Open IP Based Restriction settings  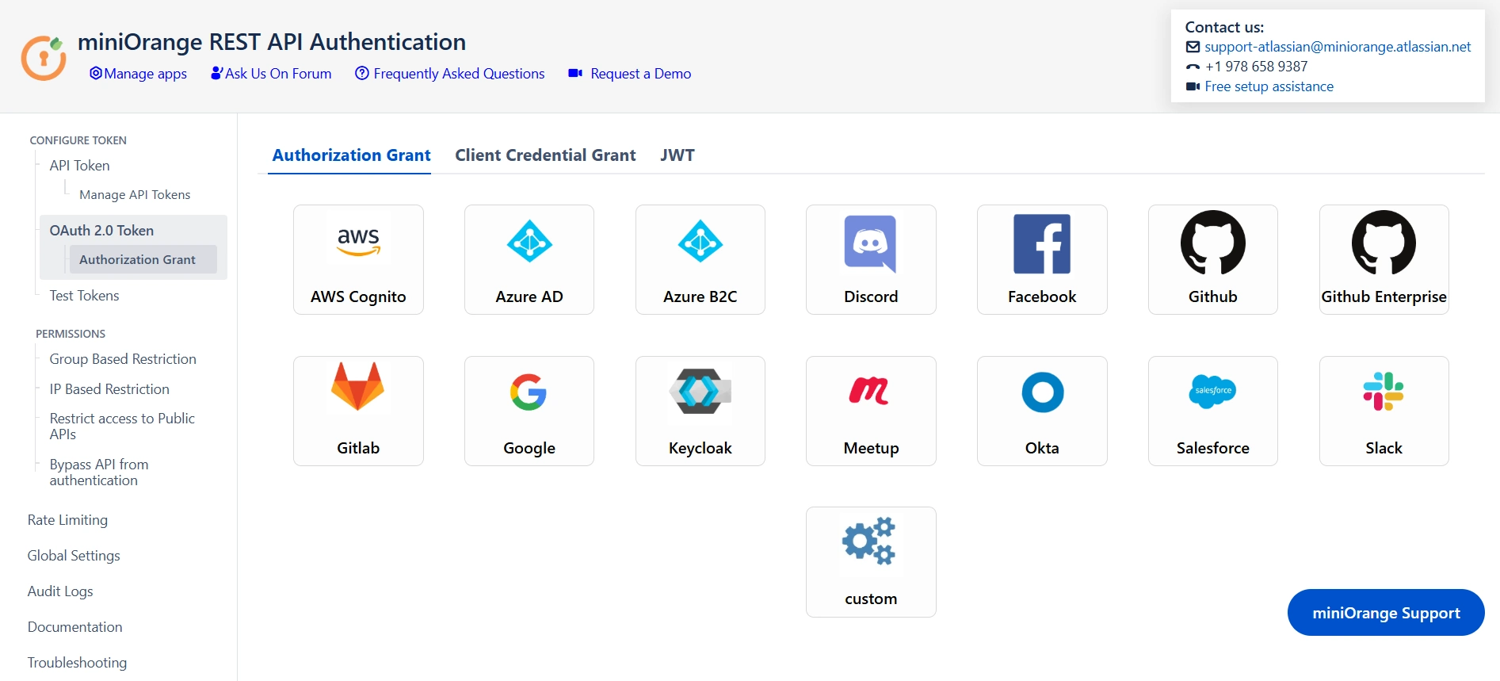109,389
